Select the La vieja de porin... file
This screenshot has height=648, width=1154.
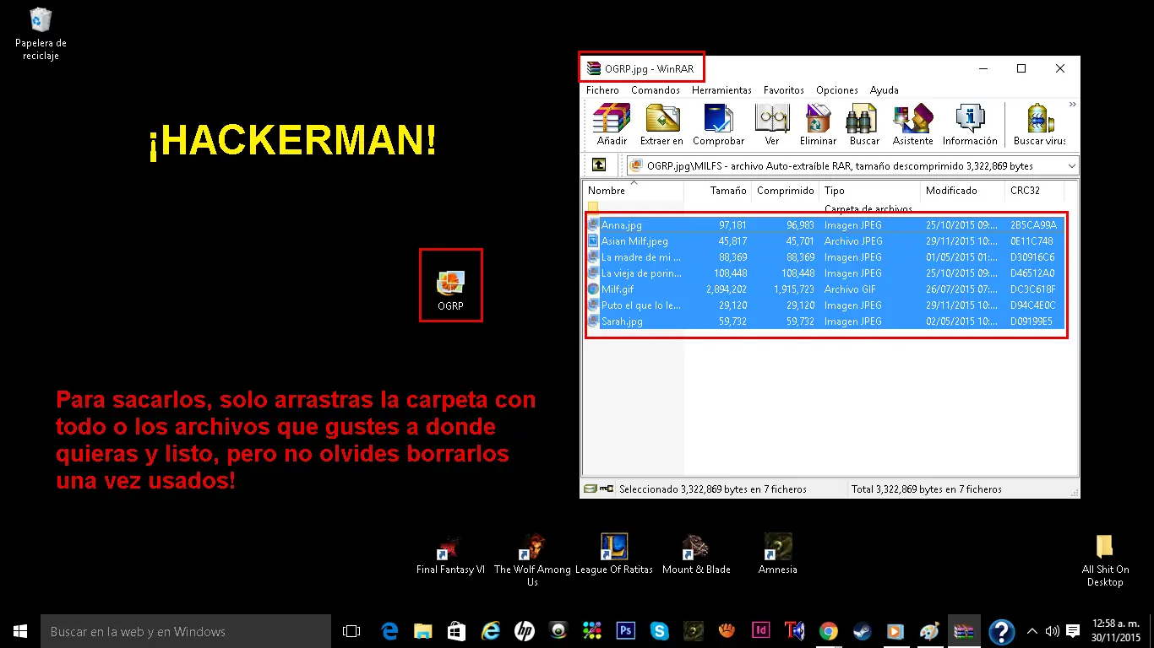[826, 273]
